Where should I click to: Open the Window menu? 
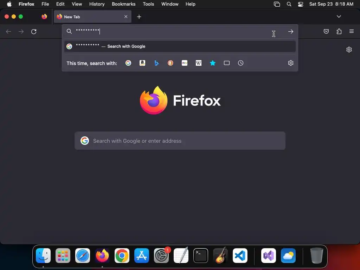170,4
